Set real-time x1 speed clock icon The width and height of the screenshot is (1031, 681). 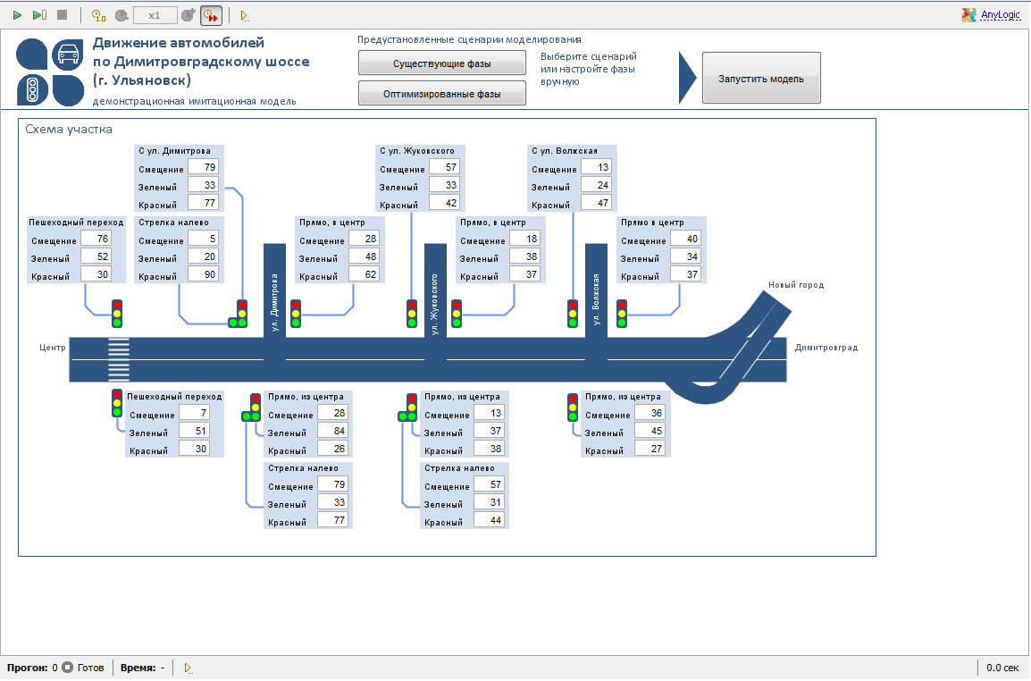98,15
